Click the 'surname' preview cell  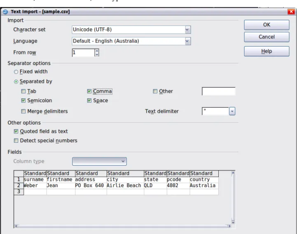35,180
